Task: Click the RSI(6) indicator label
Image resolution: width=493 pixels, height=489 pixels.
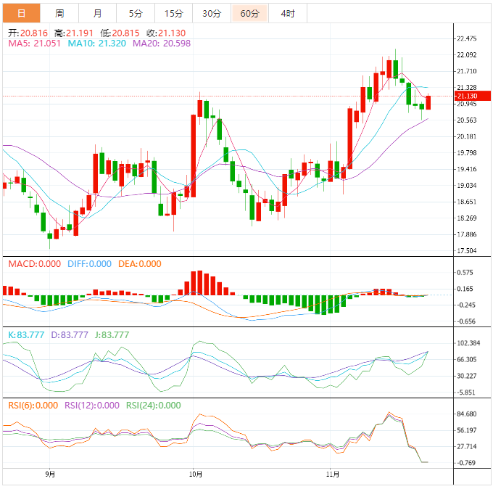Action: [33, 406]
